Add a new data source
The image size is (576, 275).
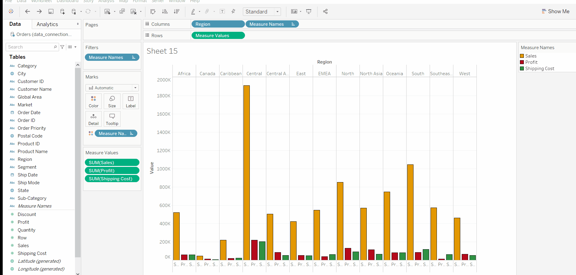pyautogui.click(x=62, y=11)
